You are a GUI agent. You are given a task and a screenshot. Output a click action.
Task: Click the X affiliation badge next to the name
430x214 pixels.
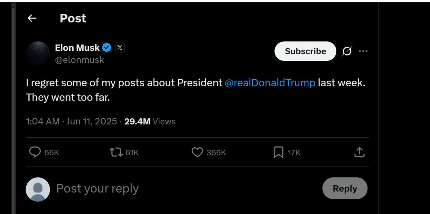[x=120, y=48]
